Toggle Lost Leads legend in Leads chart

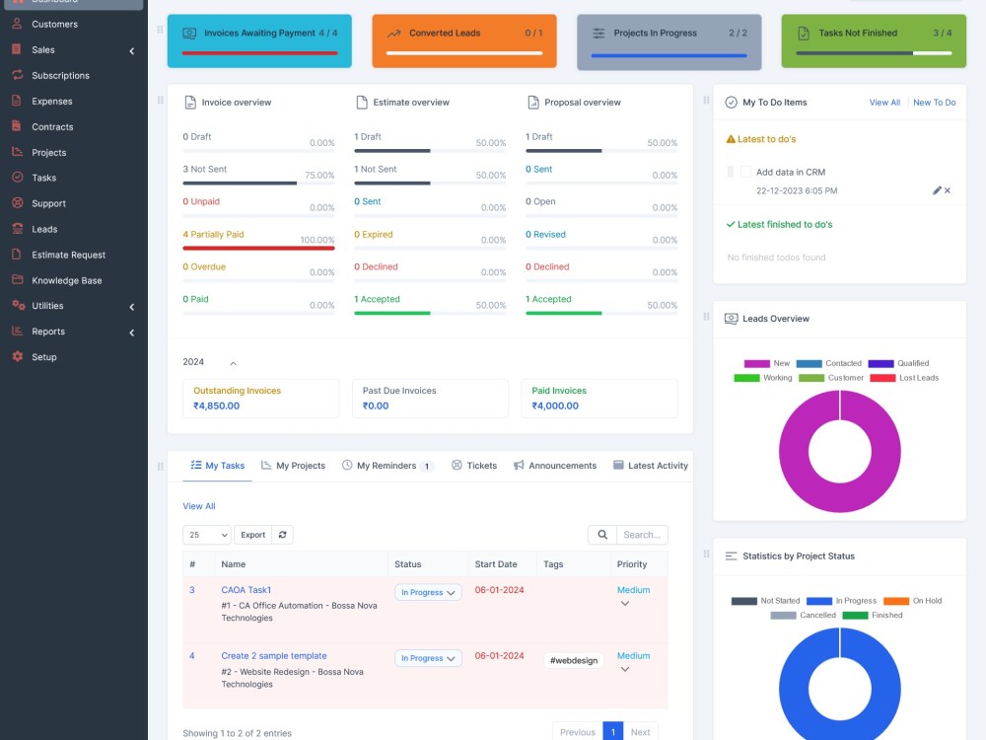[904, 378]
